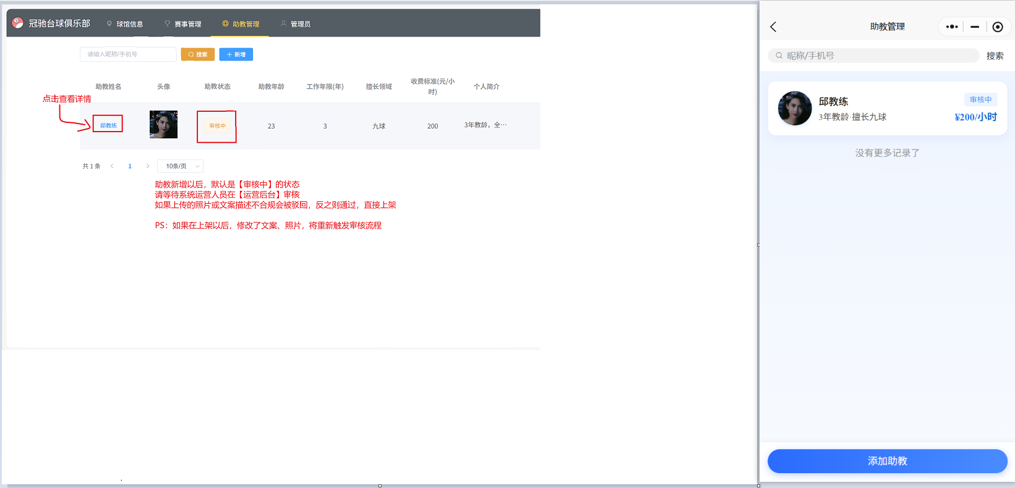Open details via the 邱教练 name link
Viewport: 1015px width, 488px height.
108,125
